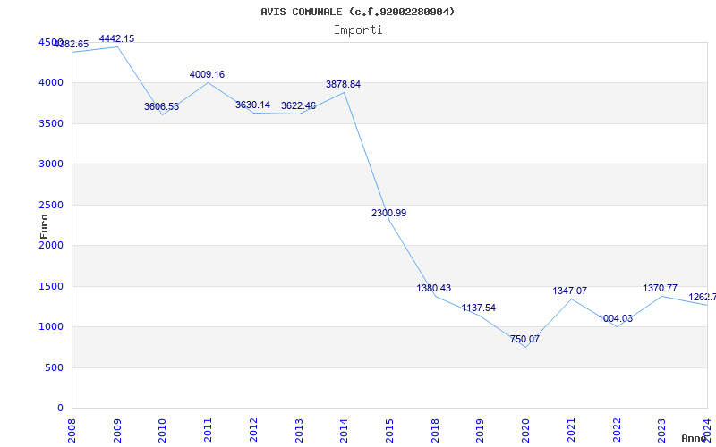Viewport: 716px width, 447px height.
Task: Select the 3622.46 data label
Action: click(298, 105)
